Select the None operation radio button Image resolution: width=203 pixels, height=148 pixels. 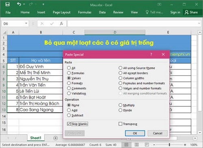click(x=69, y=105)
